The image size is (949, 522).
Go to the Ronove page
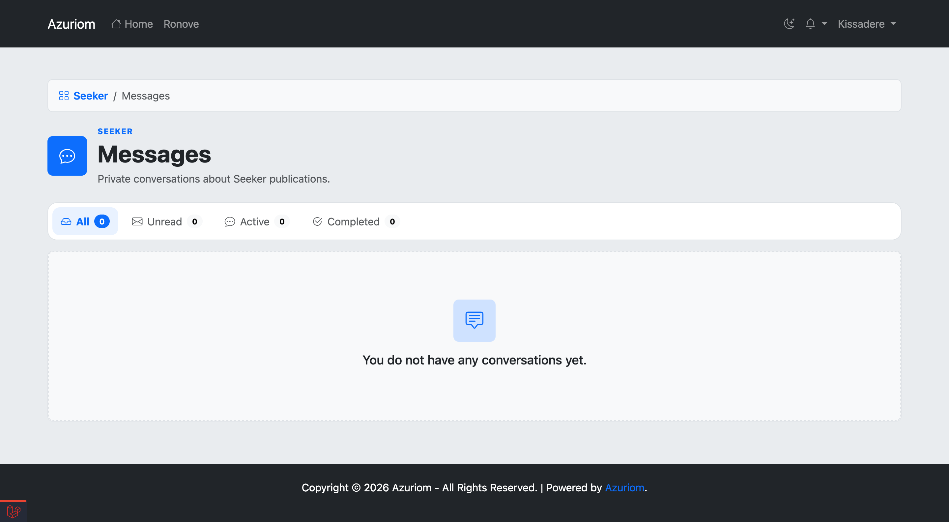[181, 24]
